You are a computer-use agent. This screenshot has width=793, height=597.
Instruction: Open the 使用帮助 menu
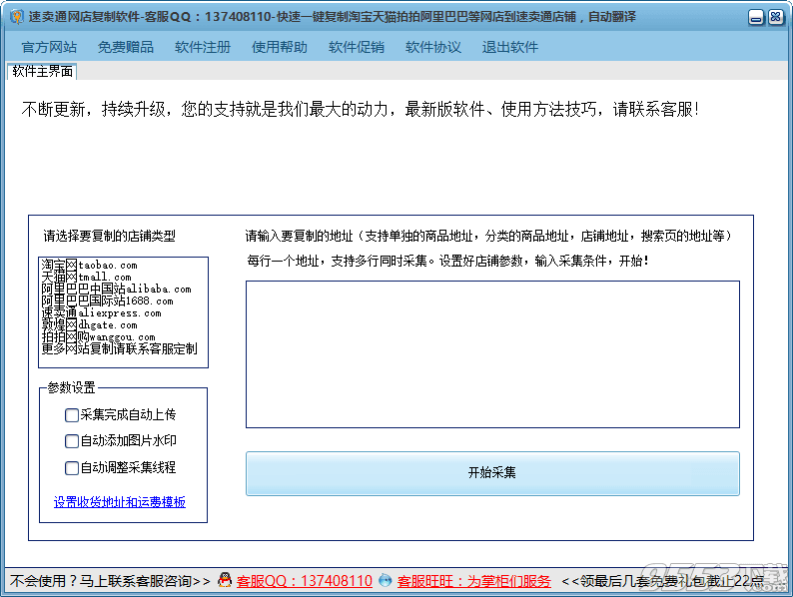pyautogui.click(x=280, y=47)
